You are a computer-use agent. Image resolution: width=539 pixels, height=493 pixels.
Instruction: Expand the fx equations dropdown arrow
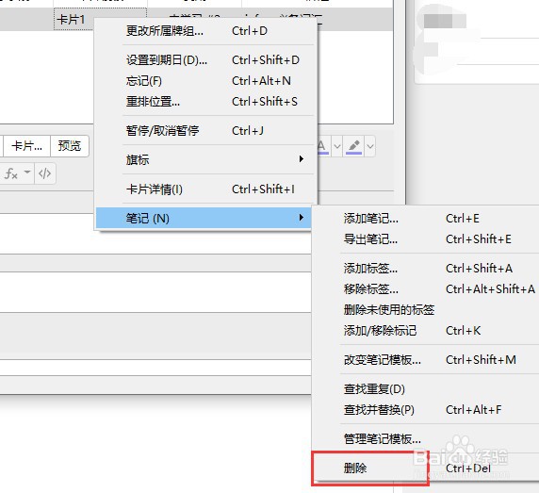point(27,172)
